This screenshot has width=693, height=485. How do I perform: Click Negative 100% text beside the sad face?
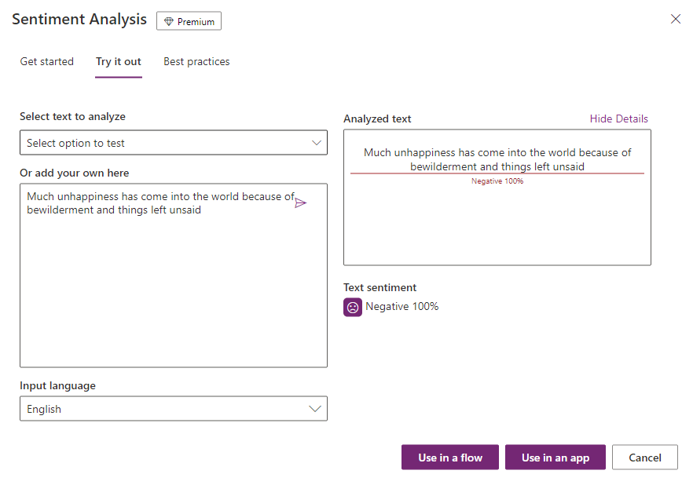coord(401,307)
